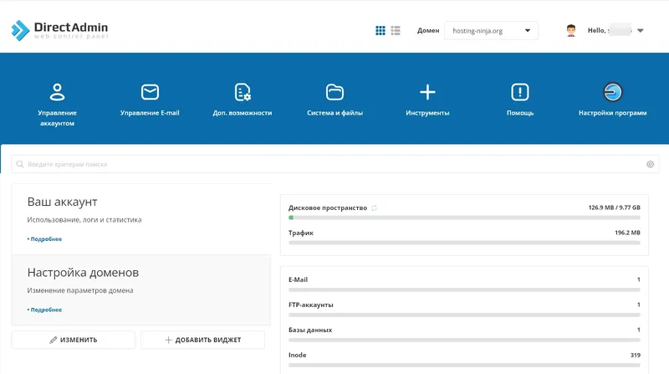Expand the Hello user menu arrow
This screenshot has height=374, width=669.
tap(640, 31)
